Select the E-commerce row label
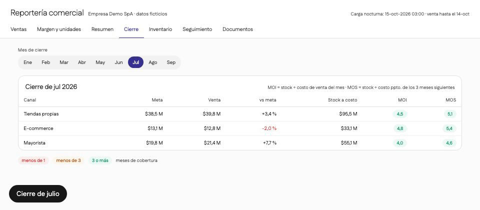Screen dimensions: 480x210 coord(38,128)
